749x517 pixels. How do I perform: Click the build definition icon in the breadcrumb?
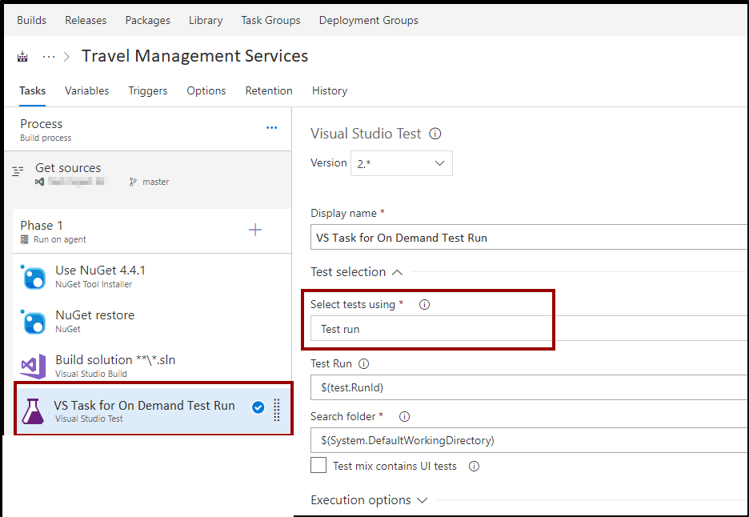22,56
